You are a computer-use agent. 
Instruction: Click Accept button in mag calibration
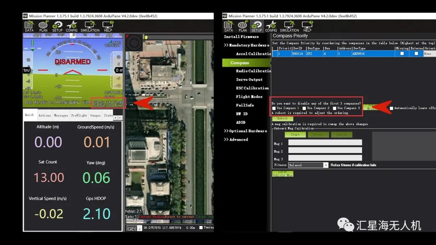pos(319,135)
